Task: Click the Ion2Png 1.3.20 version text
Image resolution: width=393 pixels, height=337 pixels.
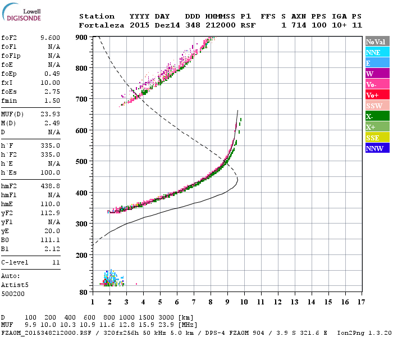Action: (x=364, y=333)
